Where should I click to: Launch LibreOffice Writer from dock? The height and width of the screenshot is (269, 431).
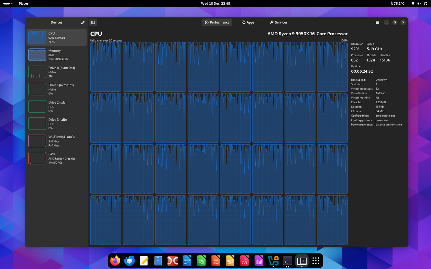pyautogui.click(x=187, y=261)
